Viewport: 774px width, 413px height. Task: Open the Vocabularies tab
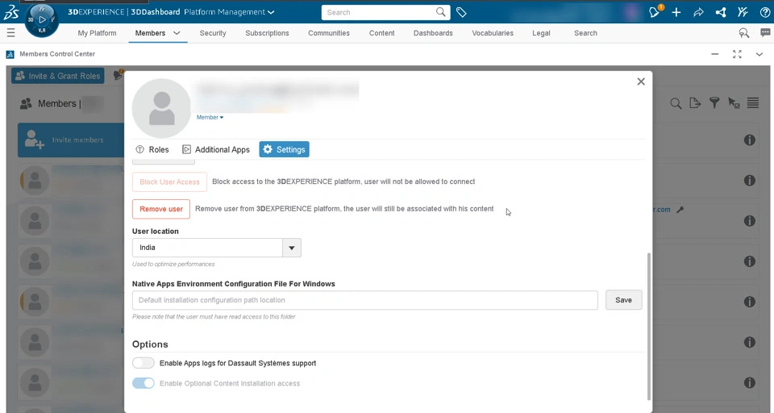click(493, 33)
